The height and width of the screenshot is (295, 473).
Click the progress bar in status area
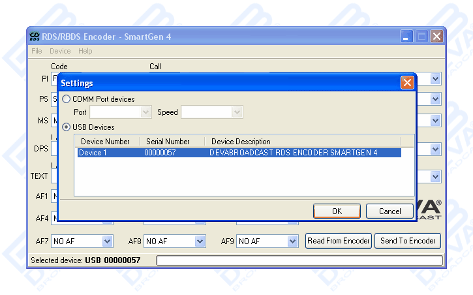tap(299, 260)
